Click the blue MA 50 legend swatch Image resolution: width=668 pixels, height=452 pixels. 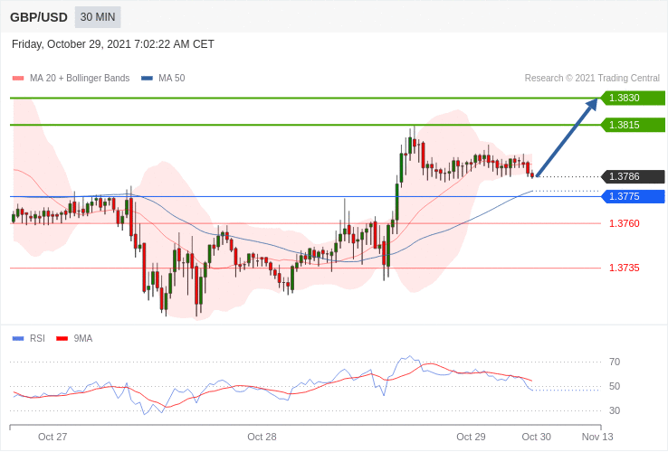(147, 79)
